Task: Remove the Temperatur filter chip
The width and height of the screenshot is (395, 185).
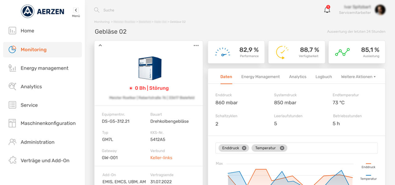Action: [282, 148]
